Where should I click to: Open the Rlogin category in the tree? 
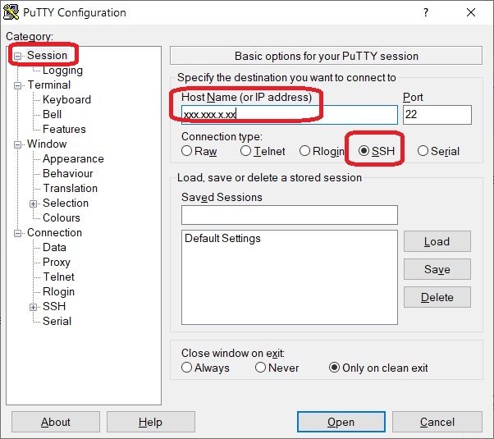coord(58,291)
